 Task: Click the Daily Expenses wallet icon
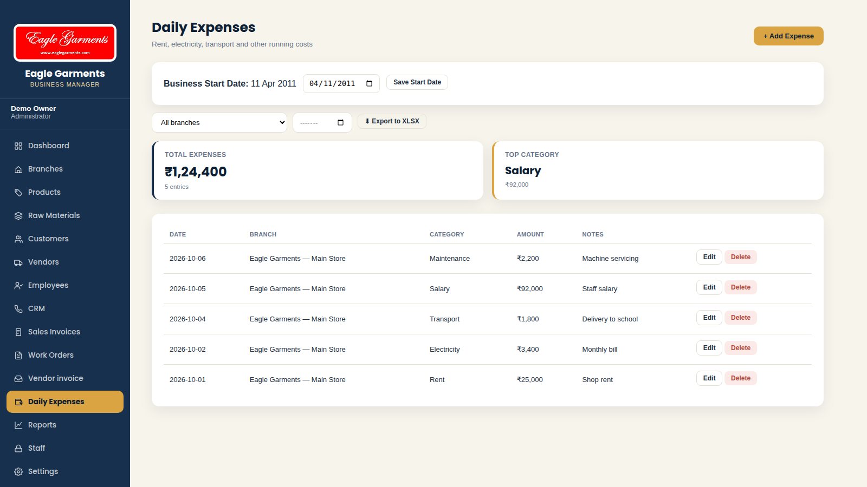tap(18, 402)
